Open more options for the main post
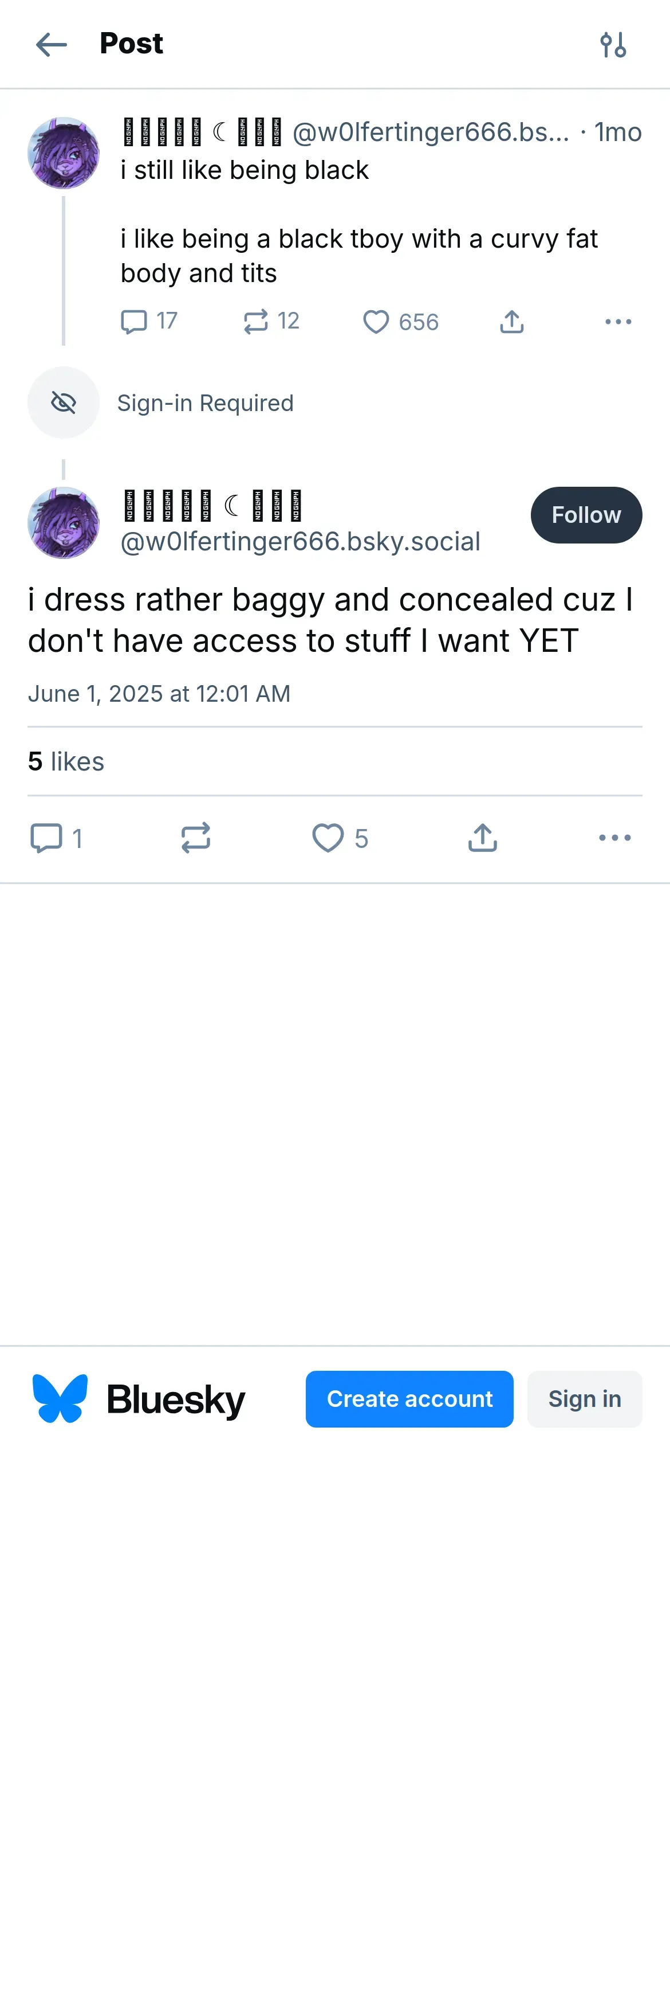 tap(615, 838)
